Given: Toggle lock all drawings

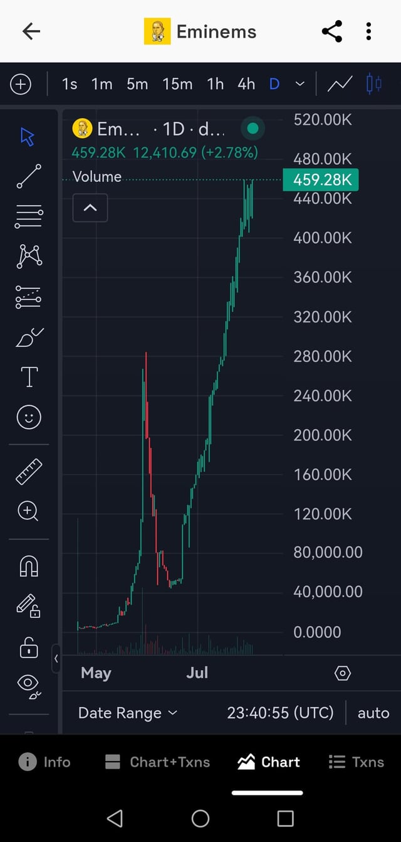Looking at the screenshot, I should (x=29, y=647).
